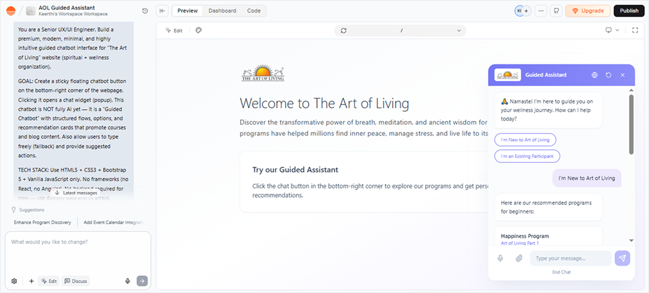Open prompt settings gear icon
Image resolution: width=649 pixels, height=293 pixels.
coord(15,281)
